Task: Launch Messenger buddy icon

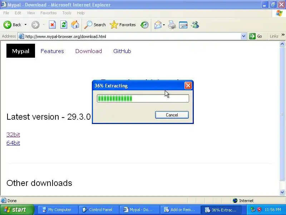Action: coord(195,25)
